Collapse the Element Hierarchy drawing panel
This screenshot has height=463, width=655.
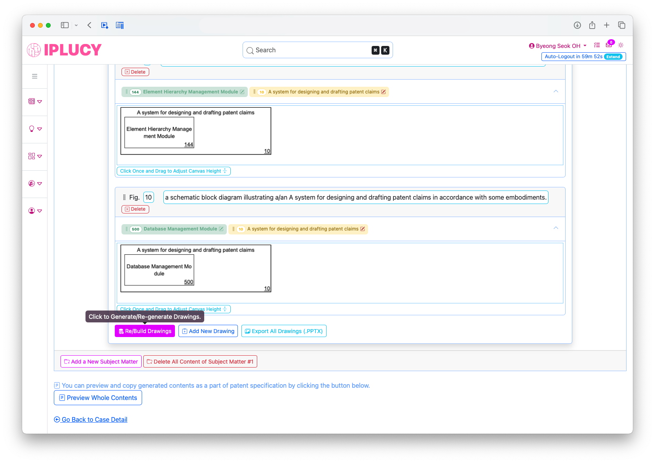tap(556, 91)
